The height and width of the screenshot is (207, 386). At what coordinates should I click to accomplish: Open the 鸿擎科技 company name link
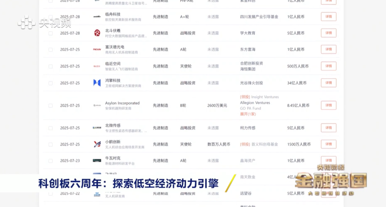point(113,80)
